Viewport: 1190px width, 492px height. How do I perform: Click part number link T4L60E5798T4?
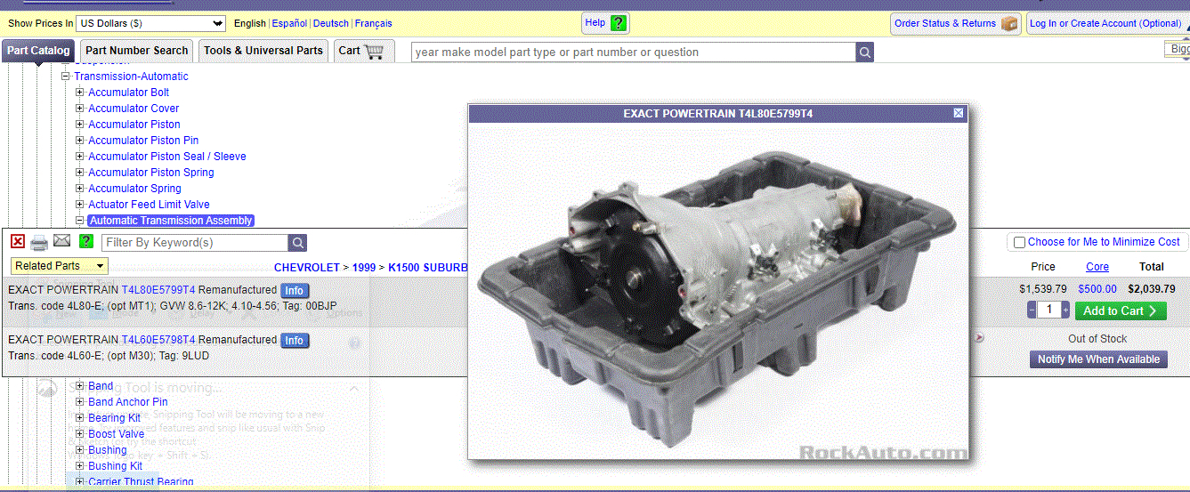point(158,340)
